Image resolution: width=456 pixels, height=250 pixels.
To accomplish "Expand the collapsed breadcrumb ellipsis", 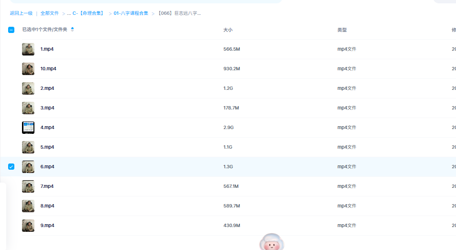I will coord(69,13).
